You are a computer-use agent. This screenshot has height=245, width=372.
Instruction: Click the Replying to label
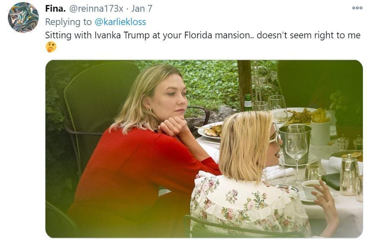pos(68,22)
